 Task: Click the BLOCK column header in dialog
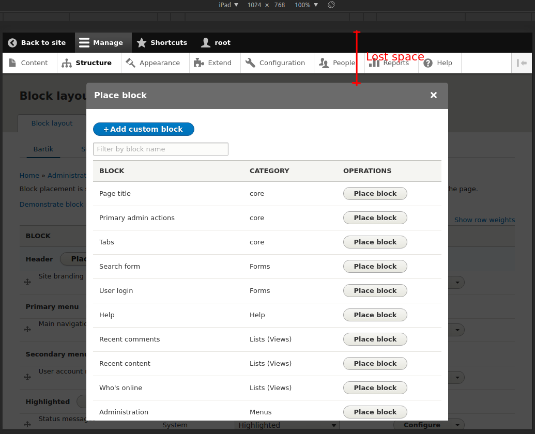(112, 171)
